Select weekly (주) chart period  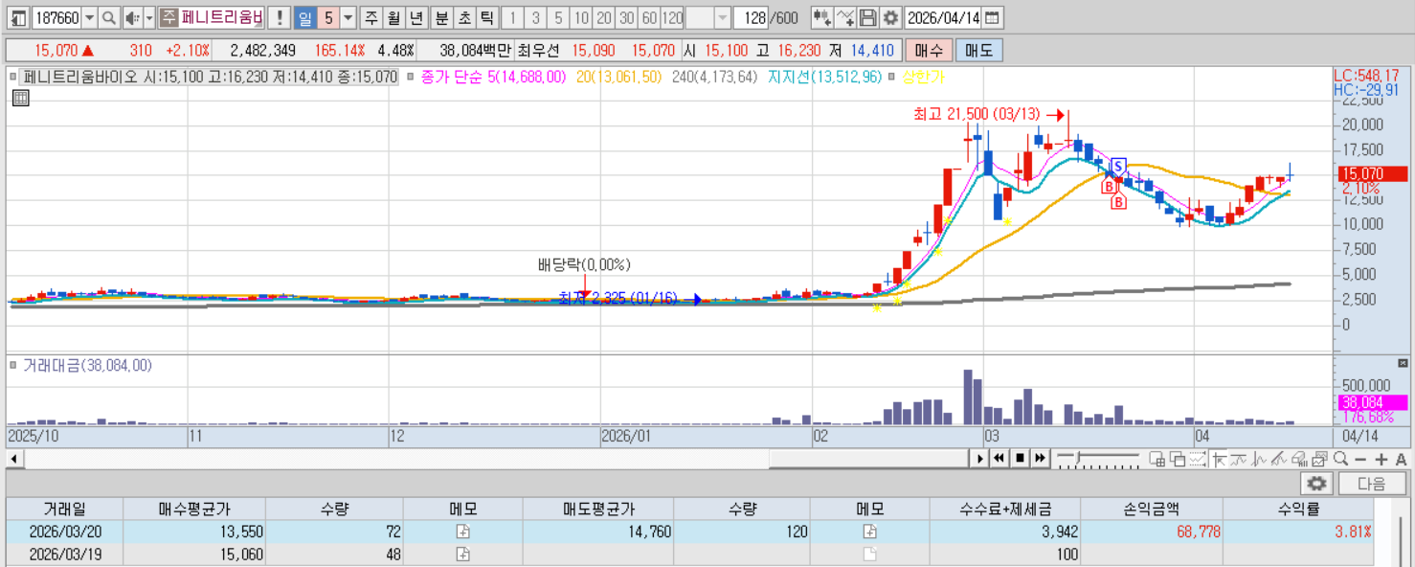pos(371,18)
